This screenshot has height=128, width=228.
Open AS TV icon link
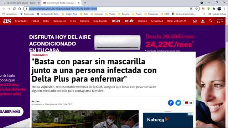[116, 21]
